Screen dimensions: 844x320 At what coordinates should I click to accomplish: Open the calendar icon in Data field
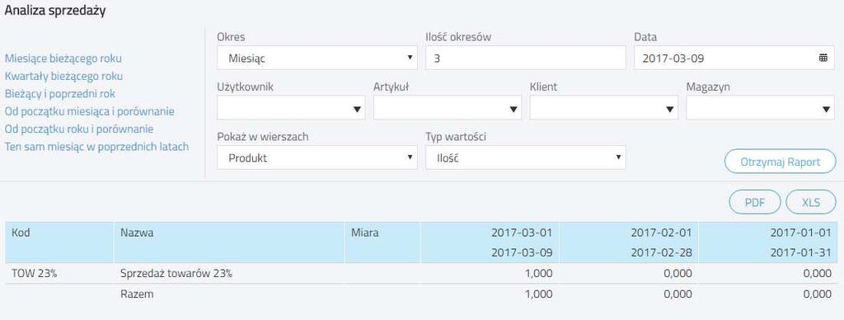[x=823, y=59]
